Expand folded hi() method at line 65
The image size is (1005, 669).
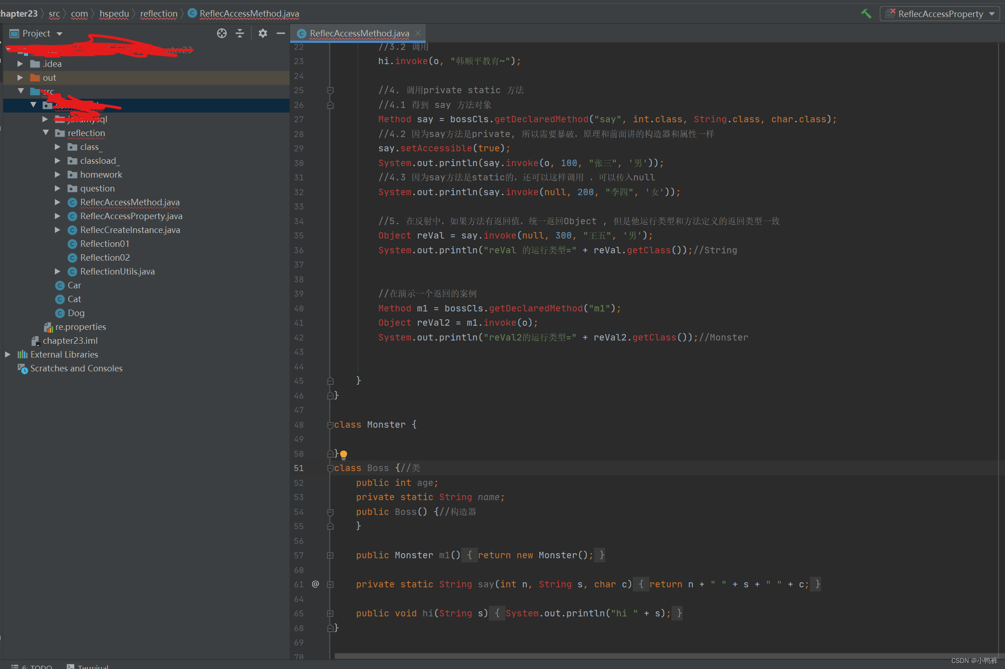(330, 614)
